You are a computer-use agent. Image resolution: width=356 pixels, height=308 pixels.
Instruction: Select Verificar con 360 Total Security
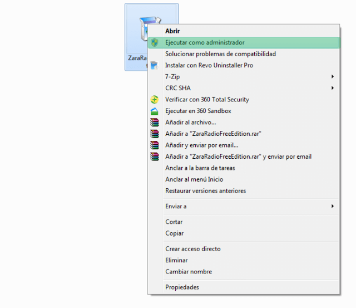pos(244,100)
